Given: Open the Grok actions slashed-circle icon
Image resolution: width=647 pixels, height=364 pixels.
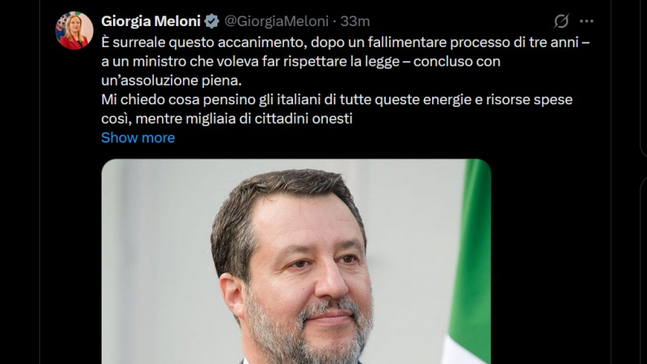Looking at the screenshot, I should click(562, 21).
